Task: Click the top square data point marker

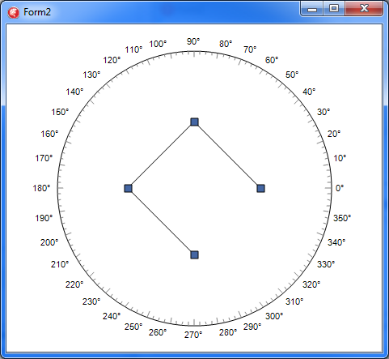Action: coord(194,122)
